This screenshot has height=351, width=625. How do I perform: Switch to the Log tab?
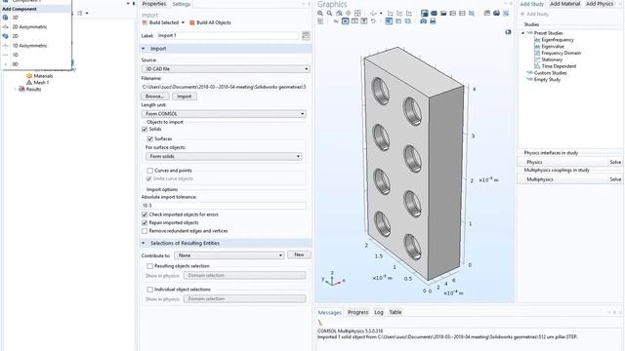379,312
